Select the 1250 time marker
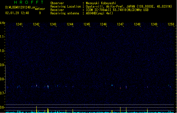 coord(171,24)
